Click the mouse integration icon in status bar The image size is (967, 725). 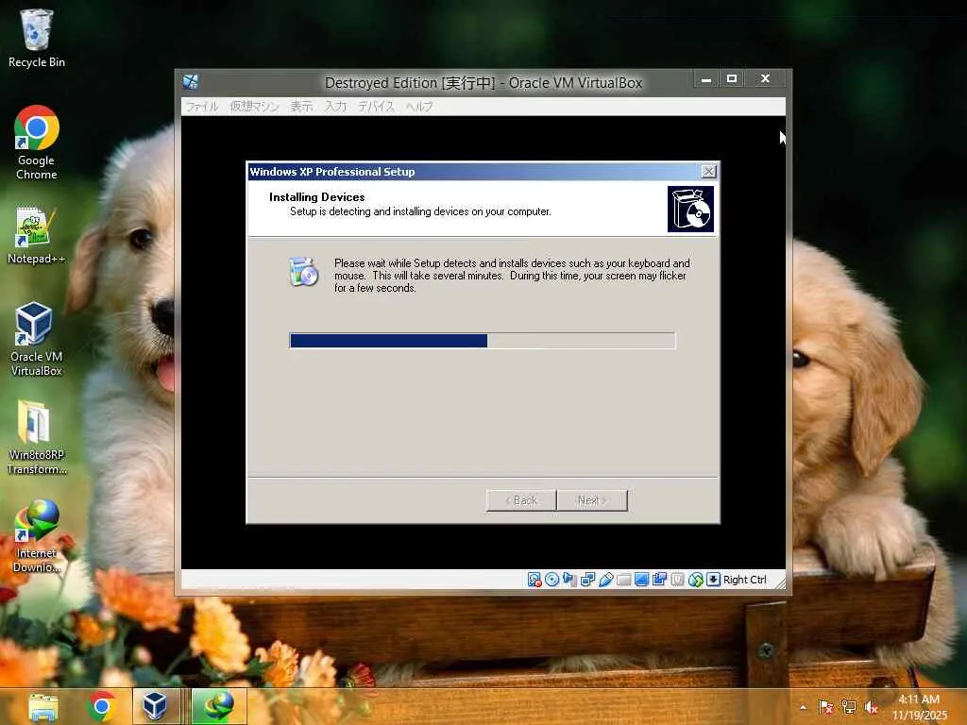pyautogui.click(x=695, y=580)
